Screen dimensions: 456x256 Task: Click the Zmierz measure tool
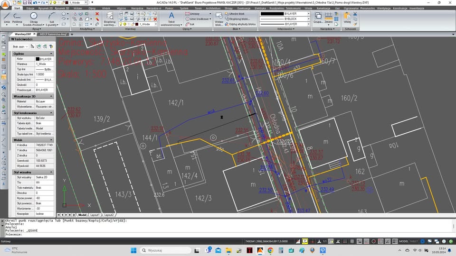[328, 18]
